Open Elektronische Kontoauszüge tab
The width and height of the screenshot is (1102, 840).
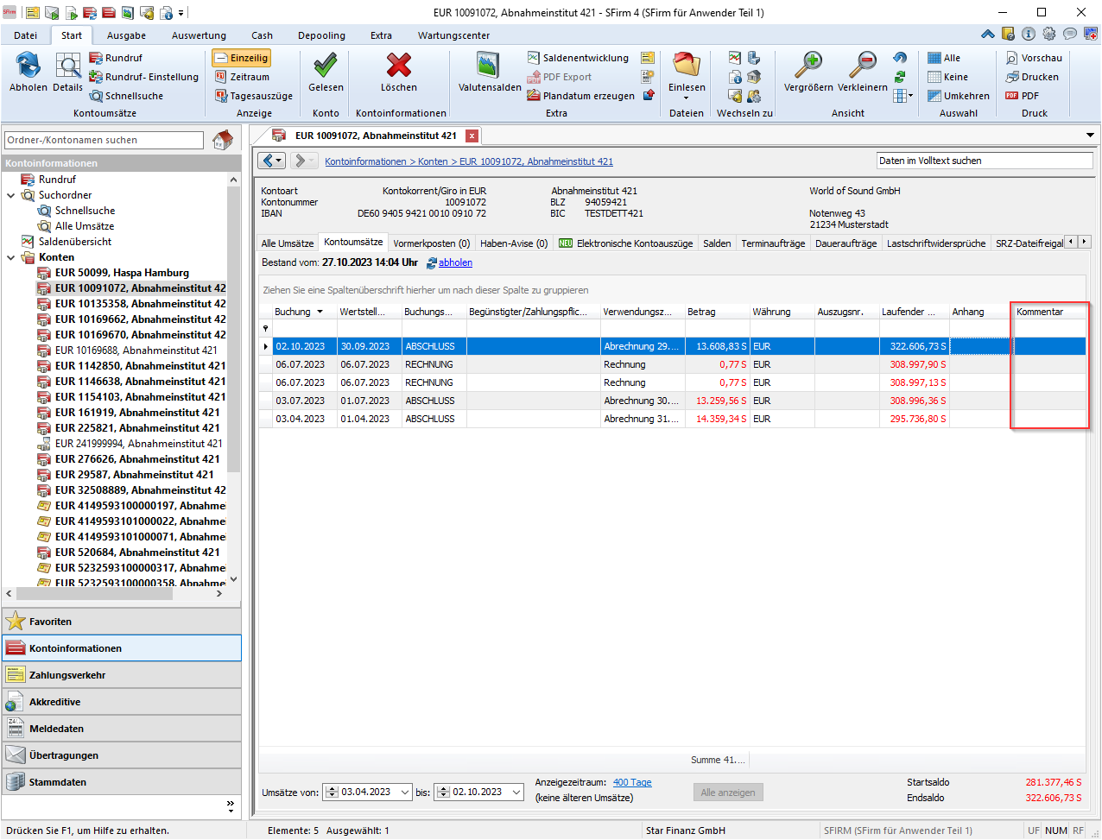pos(626,243)
